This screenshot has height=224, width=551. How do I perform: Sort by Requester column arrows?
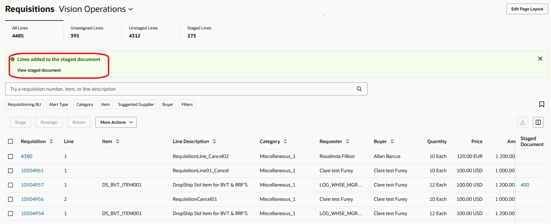(x=348, y=142)
